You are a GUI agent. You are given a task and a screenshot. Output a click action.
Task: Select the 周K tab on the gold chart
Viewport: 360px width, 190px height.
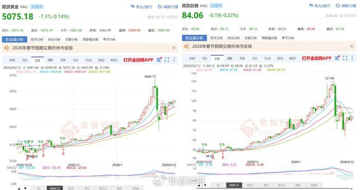point(50,60)
